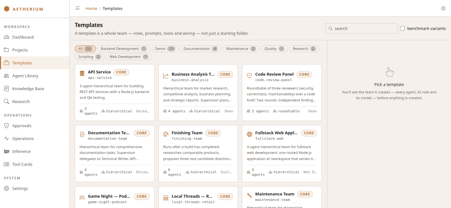Image resolution: width=451 pixels, height=208 pixels.
Task: Select the Finishing Team card title
Action: [187, 133]
